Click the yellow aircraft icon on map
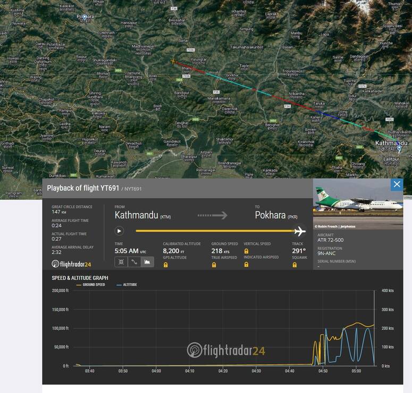 [173, 61]
